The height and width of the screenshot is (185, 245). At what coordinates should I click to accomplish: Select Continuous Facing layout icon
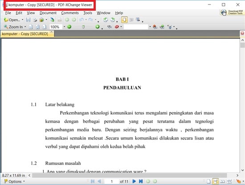tap(229, 181)
